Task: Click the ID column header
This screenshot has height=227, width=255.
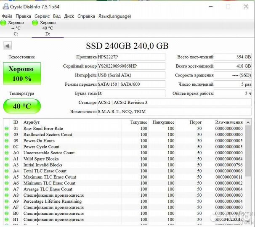Action: point(16,122)
